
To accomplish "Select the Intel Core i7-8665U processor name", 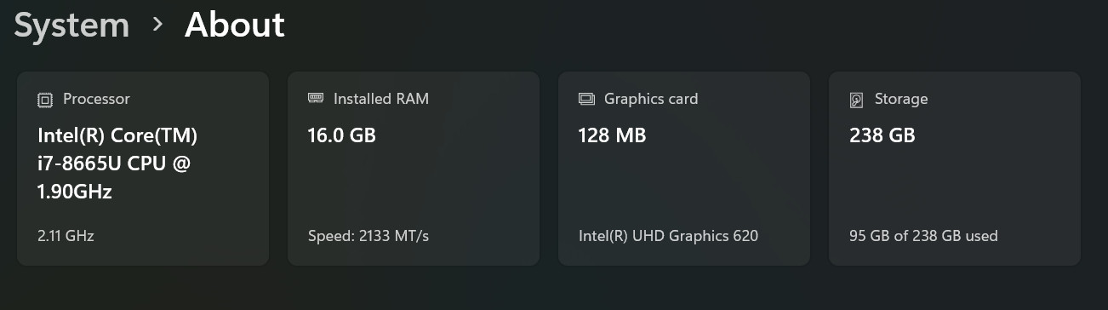I will (x=118, y=164).
